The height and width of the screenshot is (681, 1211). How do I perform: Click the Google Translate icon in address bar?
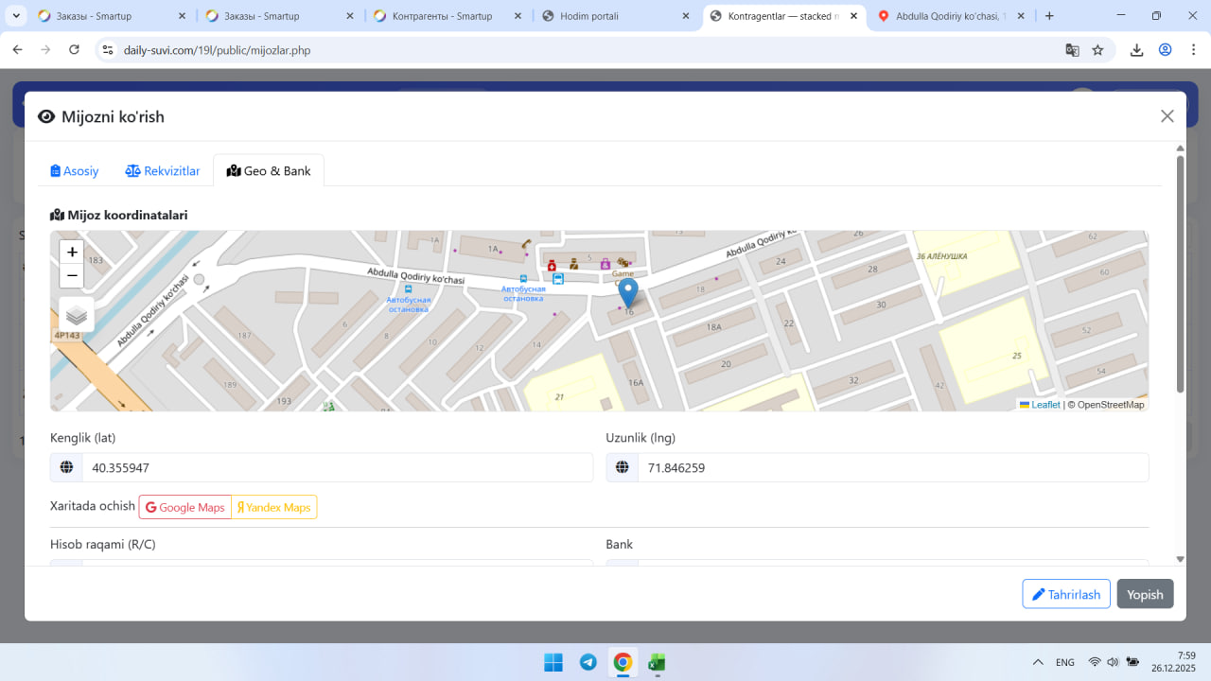[x=1072, y=50]
